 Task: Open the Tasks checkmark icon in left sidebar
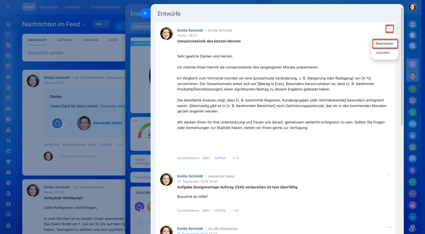8,98
